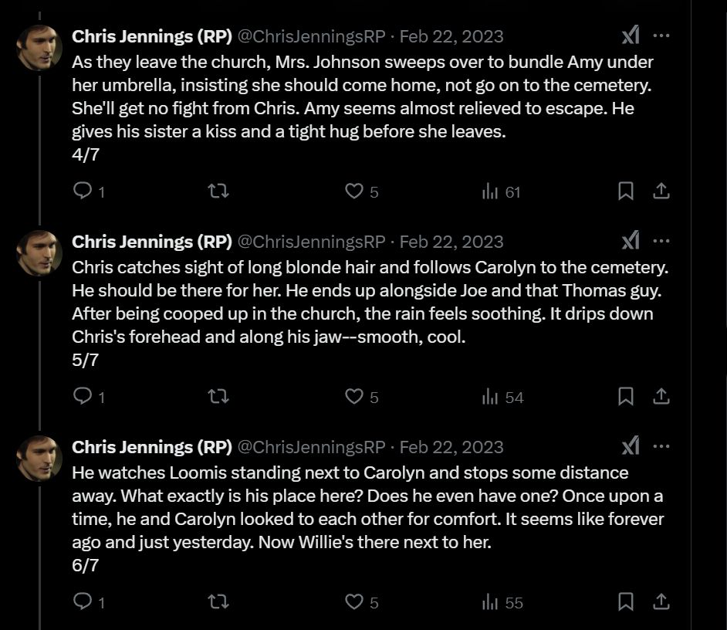Open more options on 4/7 tweet
The image size is (727, 630).
(661, 36)
